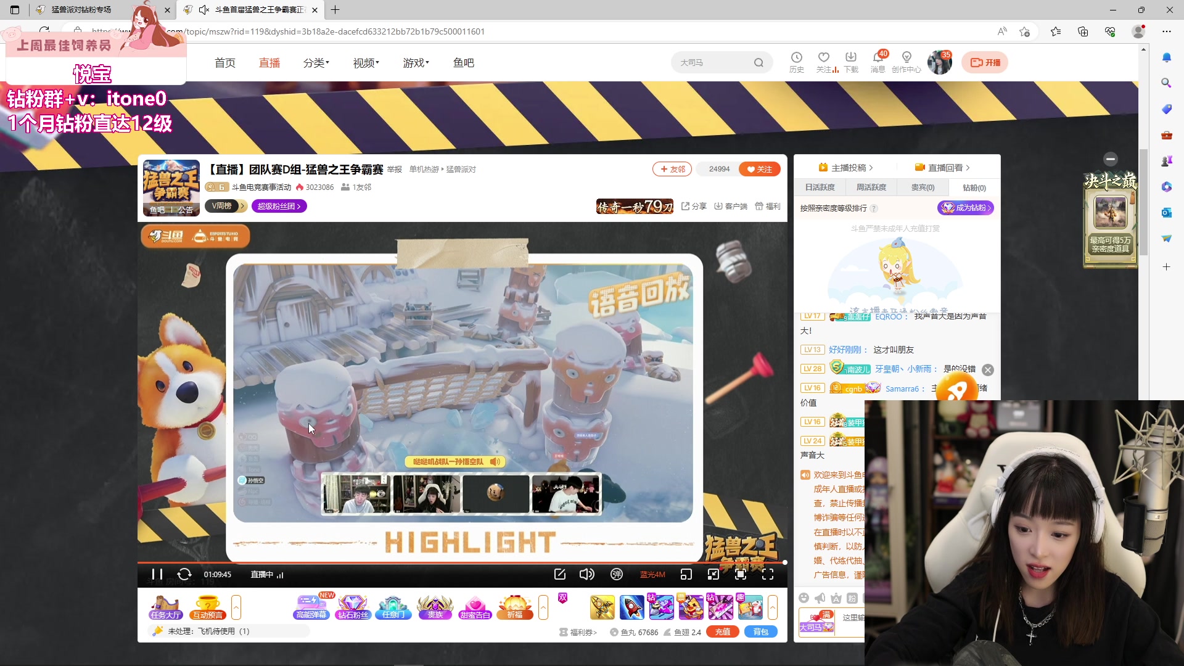Toggle web-page fullscreen mode icon
This screenshot has width=1184, height=666.
(x=741, y=574)
